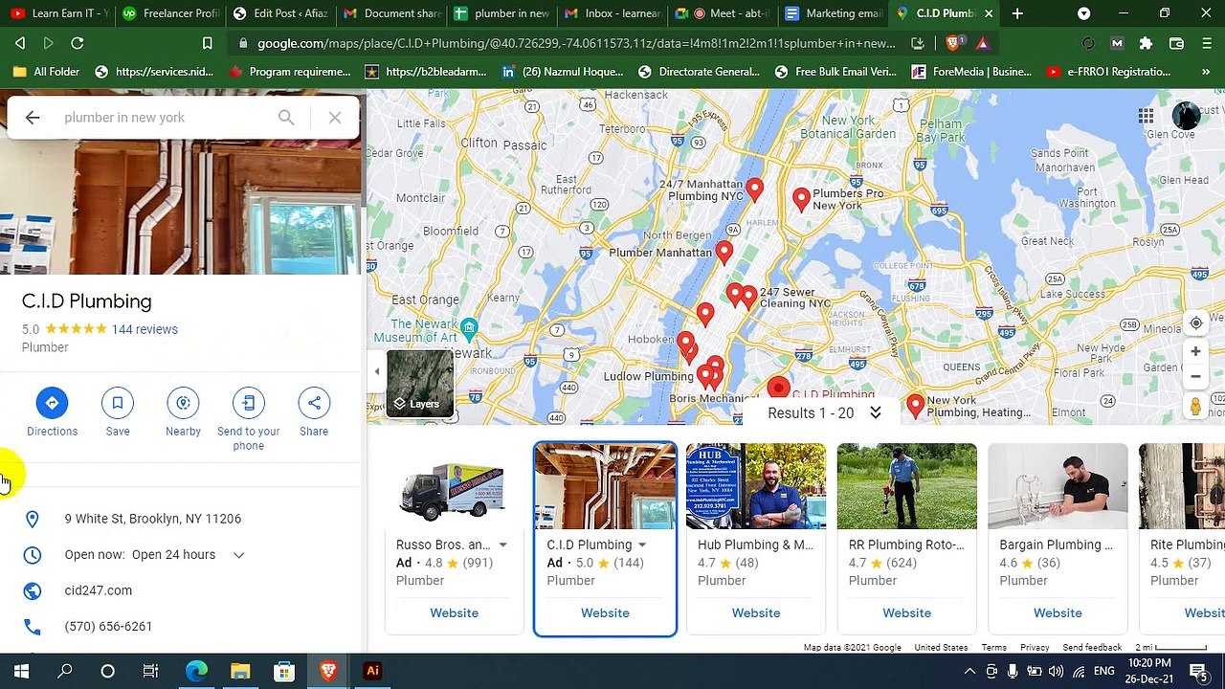The image size is (1225, 689).
Task: Click the Directions icon for C.I.D Plumbing
Action: [52, 403]
